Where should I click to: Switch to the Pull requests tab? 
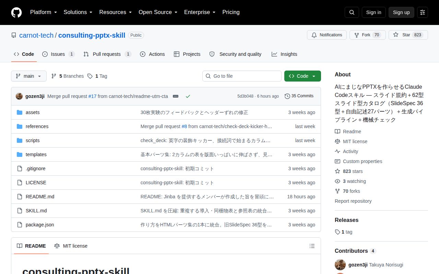[107, 54]
